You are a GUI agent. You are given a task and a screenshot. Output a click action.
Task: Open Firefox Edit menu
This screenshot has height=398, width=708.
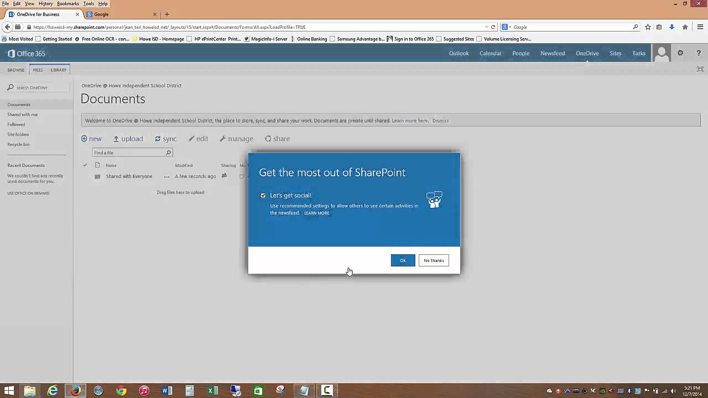pyautogui.click(x=17, y=3)
